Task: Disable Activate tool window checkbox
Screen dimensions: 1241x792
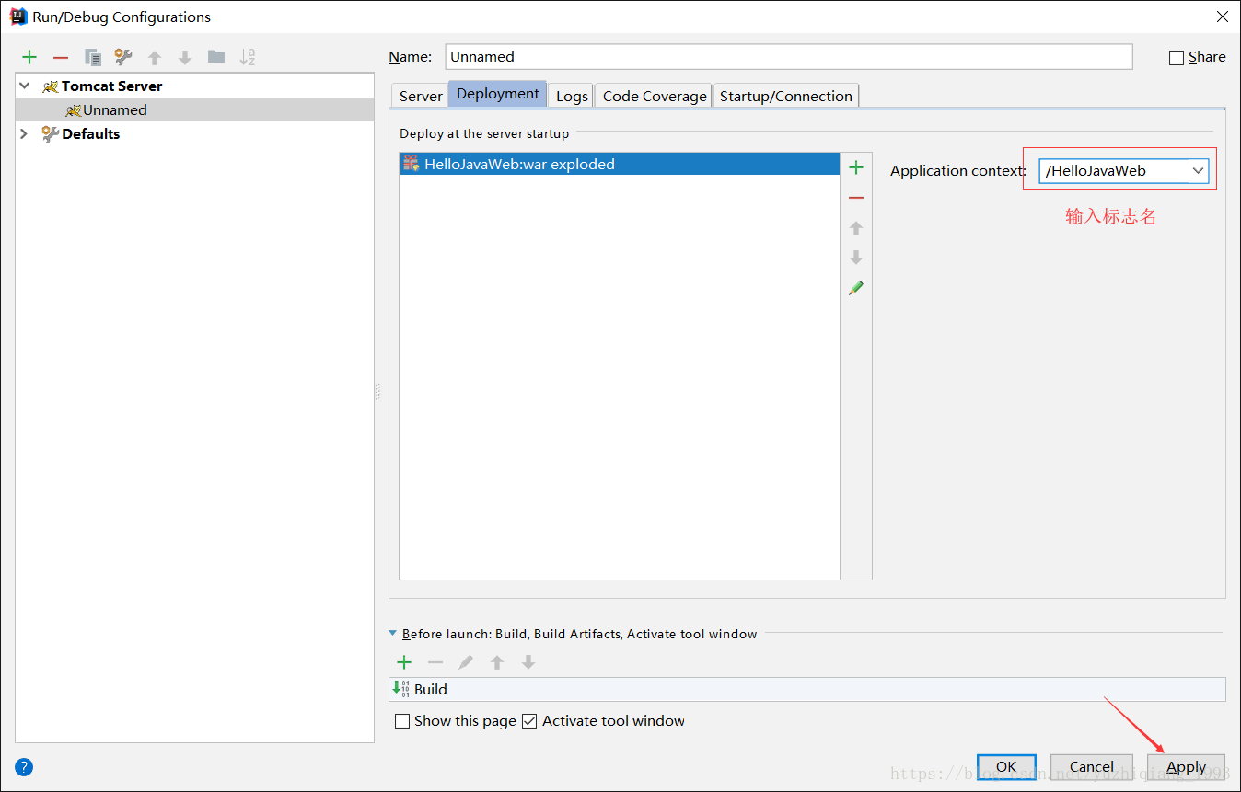Action: tap(529, 721)
